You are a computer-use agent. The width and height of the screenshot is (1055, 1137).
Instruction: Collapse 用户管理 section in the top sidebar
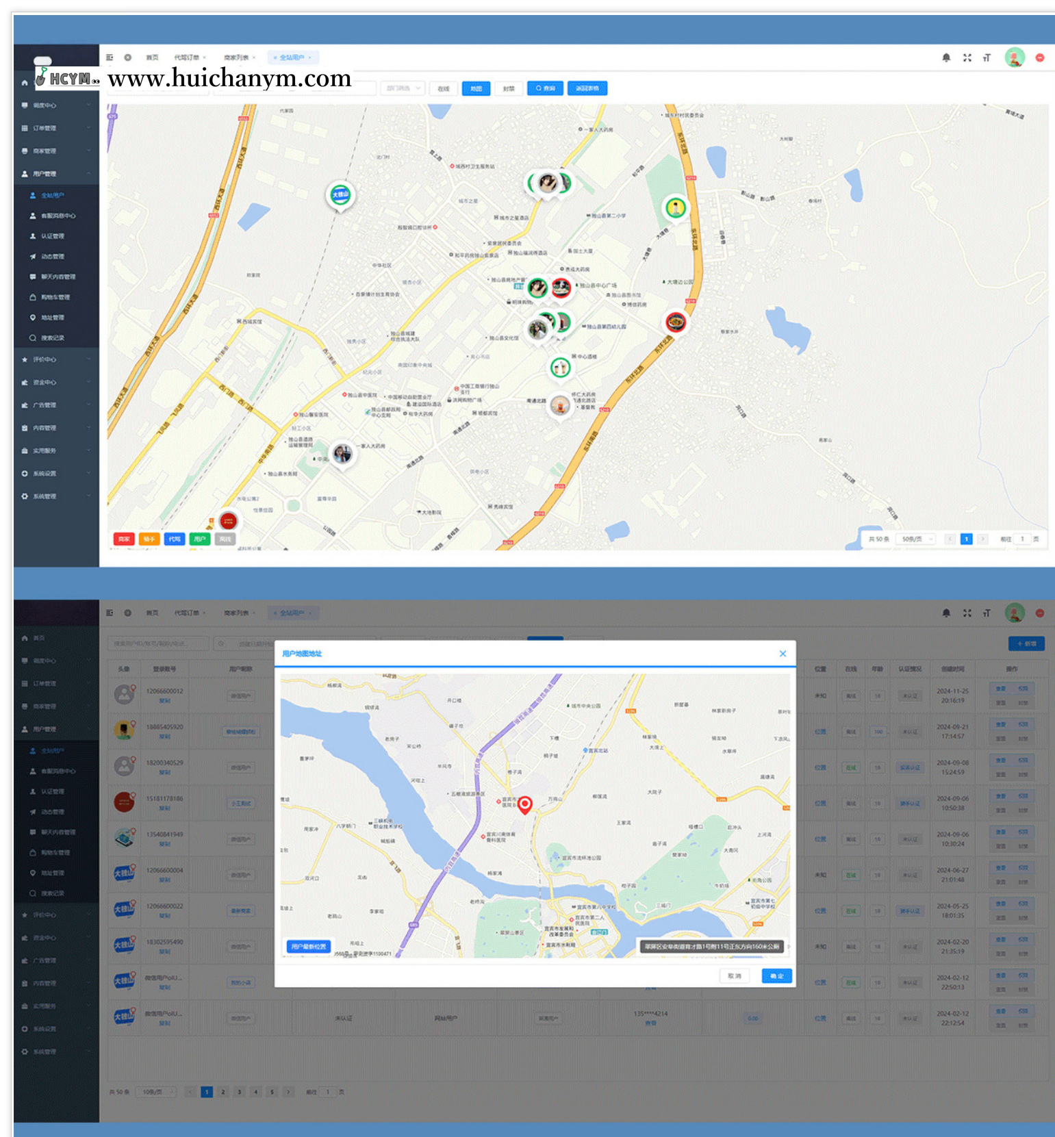57,174
